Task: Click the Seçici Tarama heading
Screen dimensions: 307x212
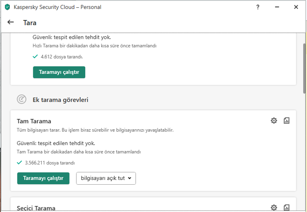Action: [x=36, y=208]
